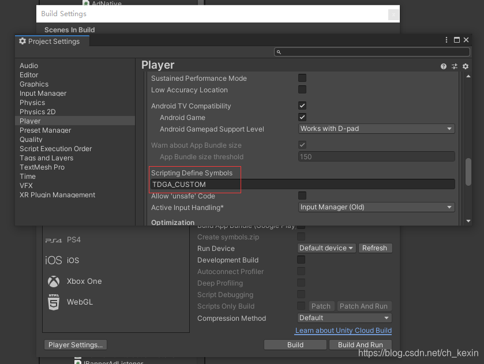Open Player Settings... button
The image size is (484, 364).
tap(76, 345)
